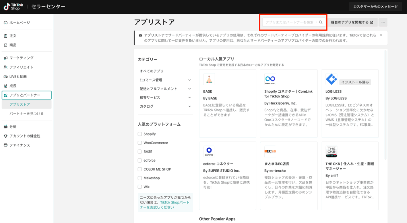The image size is (407, 223).
Task: Click the chart icon beside 分析
Action: pyautogui.click(x=6, y=127)
